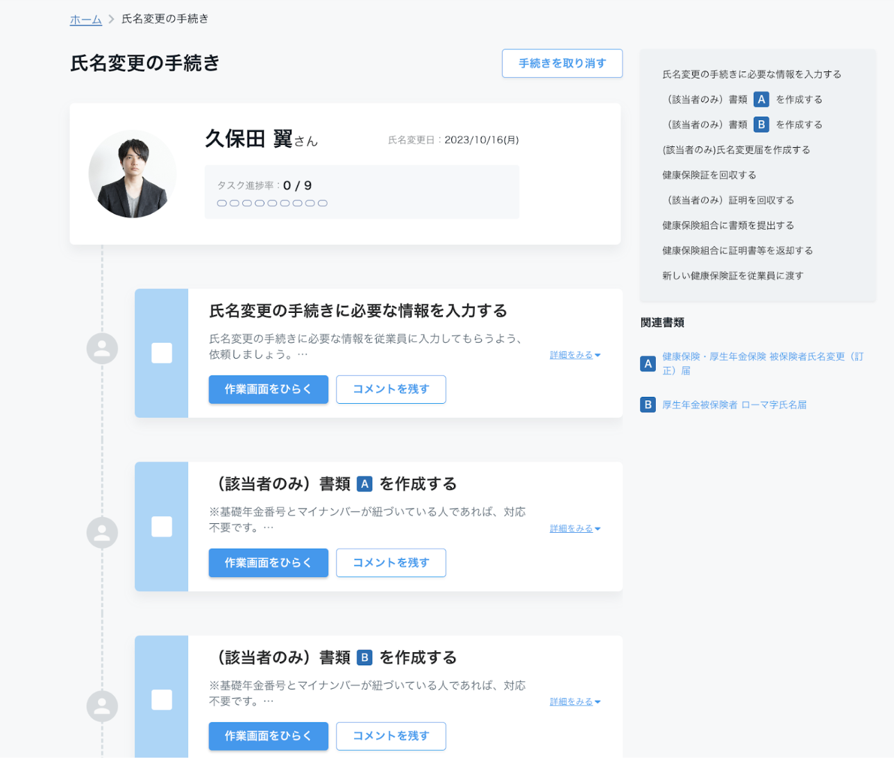Check the box for 氏名変更の手続きに必要な情報を入力する task
894x759 pixels.
tap(162, 353)
